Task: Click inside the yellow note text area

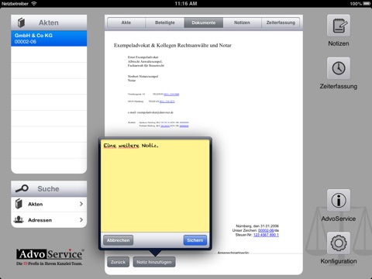Action: (155, 186)
